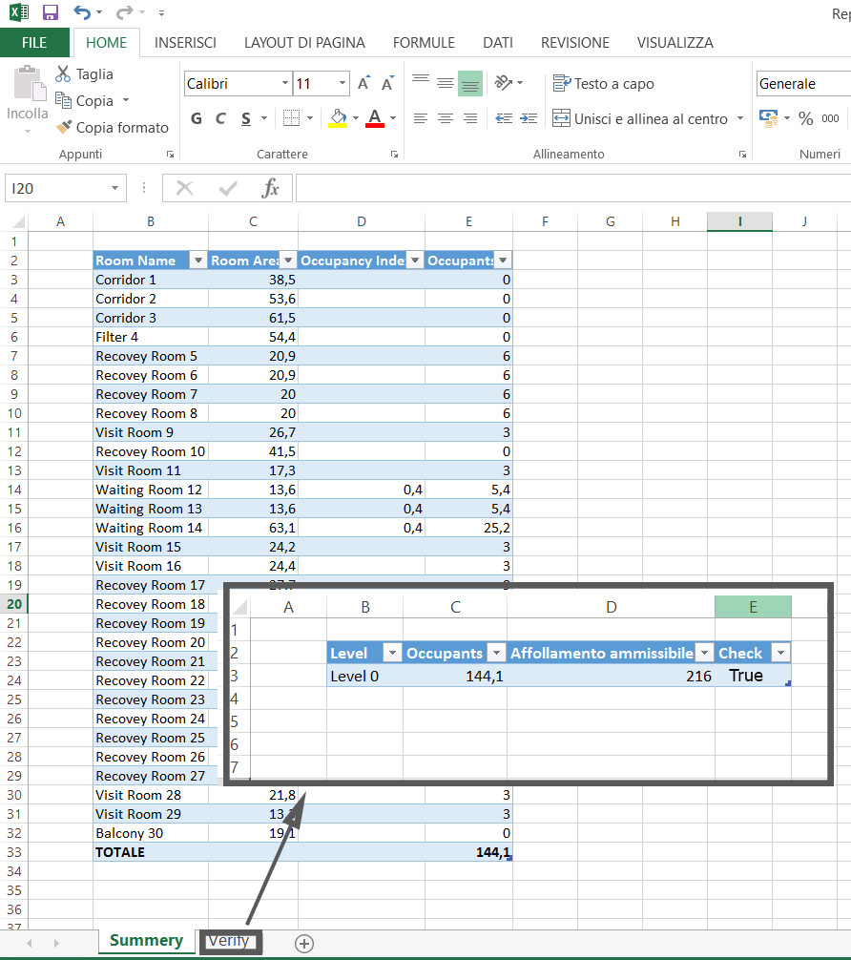Select the column I header
851x960 pixels.
[x=739, y=221]
